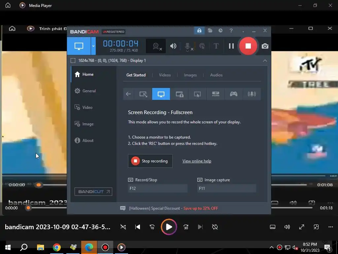Click the Record/Stop hotkey field F12

tap(157, 188)
